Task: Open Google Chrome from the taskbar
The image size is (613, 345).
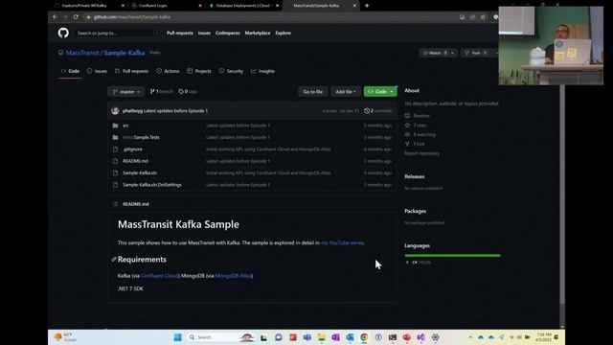Action: (364, 337)
